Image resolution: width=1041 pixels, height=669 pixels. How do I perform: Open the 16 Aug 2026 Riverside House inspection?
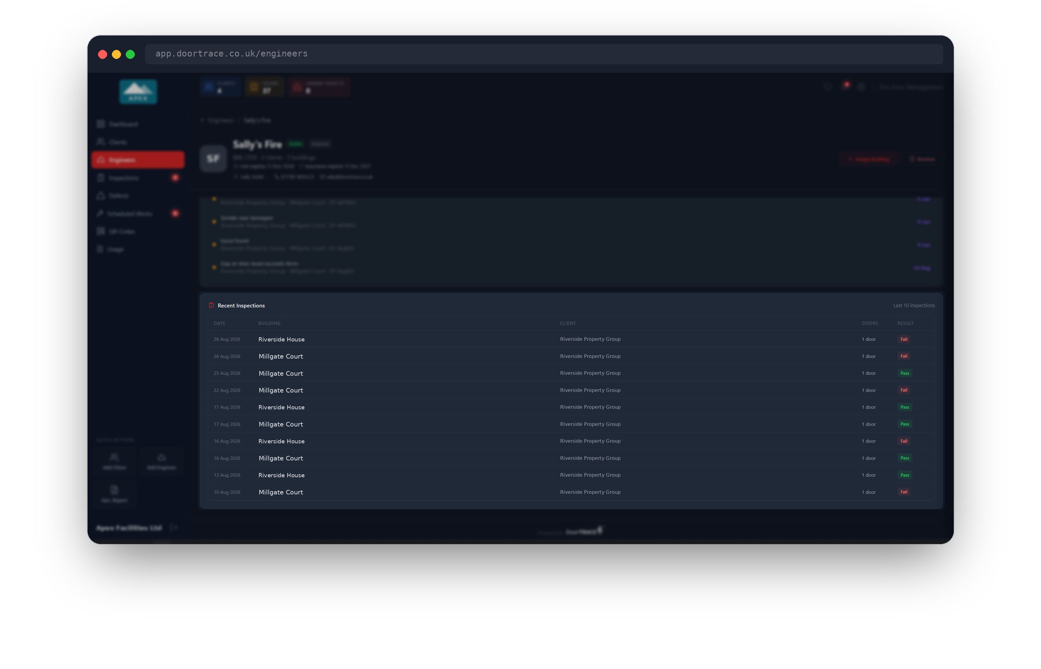(571, 441)
